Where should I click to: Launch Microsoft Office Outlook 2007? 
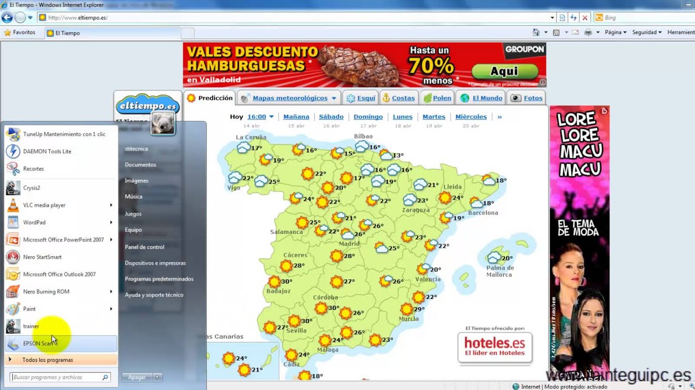tap(61, 274)
